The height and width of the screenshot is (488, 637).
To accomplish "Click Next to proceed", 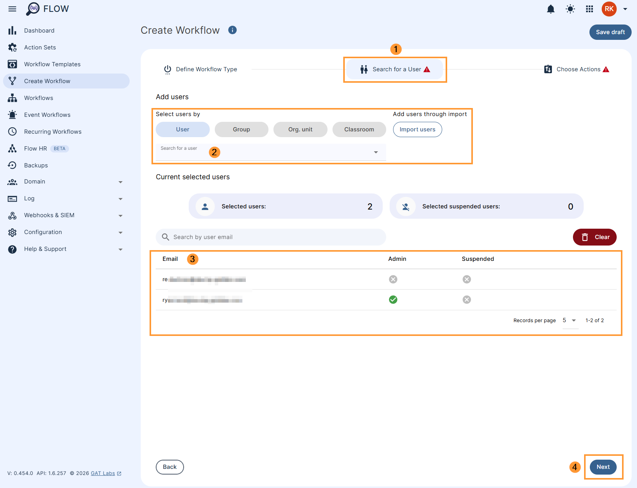I will point(603,467).
